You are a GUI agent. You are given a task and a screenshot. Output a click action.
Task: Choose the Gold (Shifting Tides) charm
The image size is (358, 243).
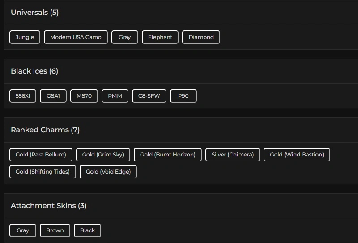tap(43, 172)
